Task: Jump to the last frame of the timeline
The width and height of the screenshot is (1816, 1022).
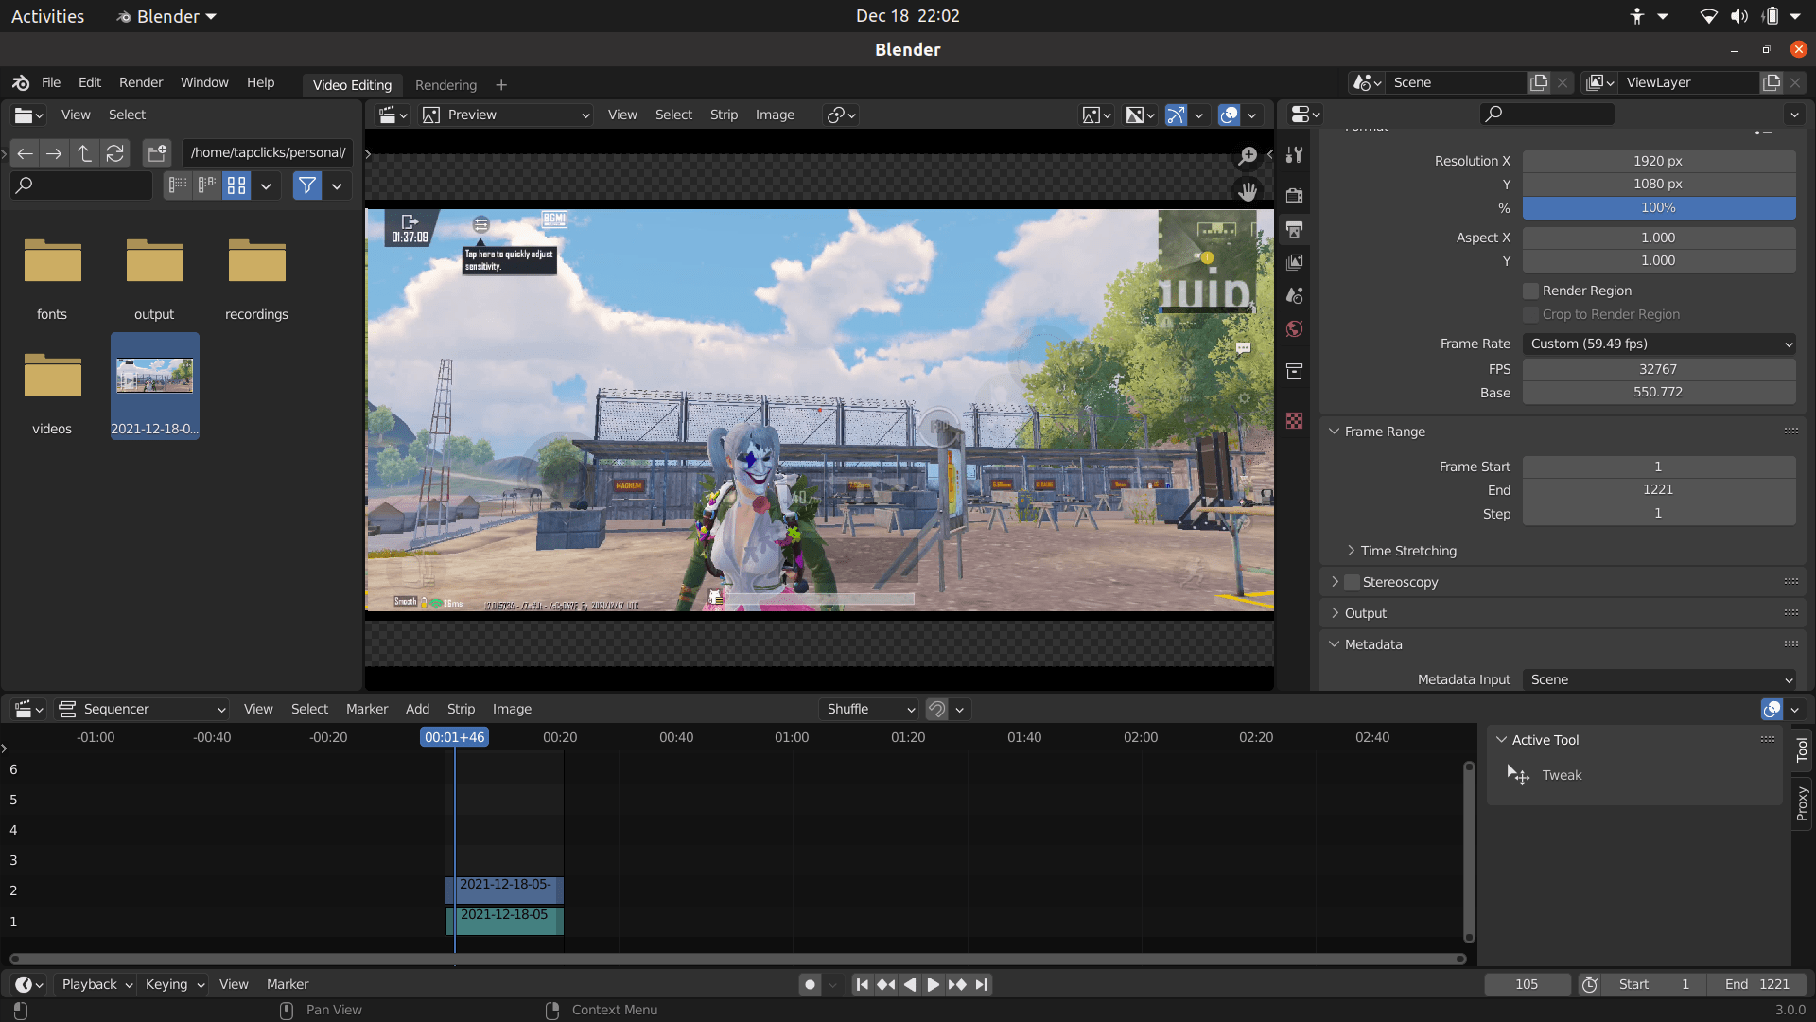Action: pyautogui.click(x=982, y=984)
